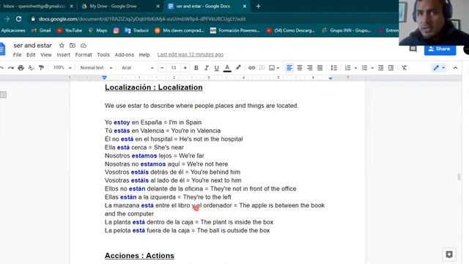Click the browser address bar URL
469x264 pixels.
point(142,19)
